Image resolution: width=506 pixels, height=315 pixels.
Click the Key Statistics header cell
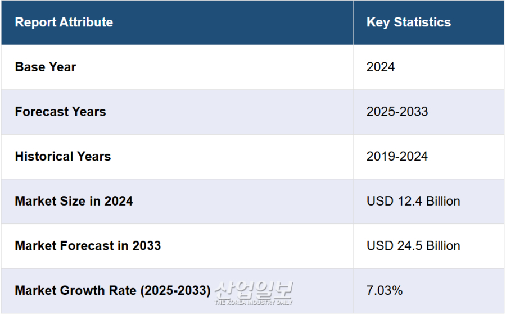[429, 22]
